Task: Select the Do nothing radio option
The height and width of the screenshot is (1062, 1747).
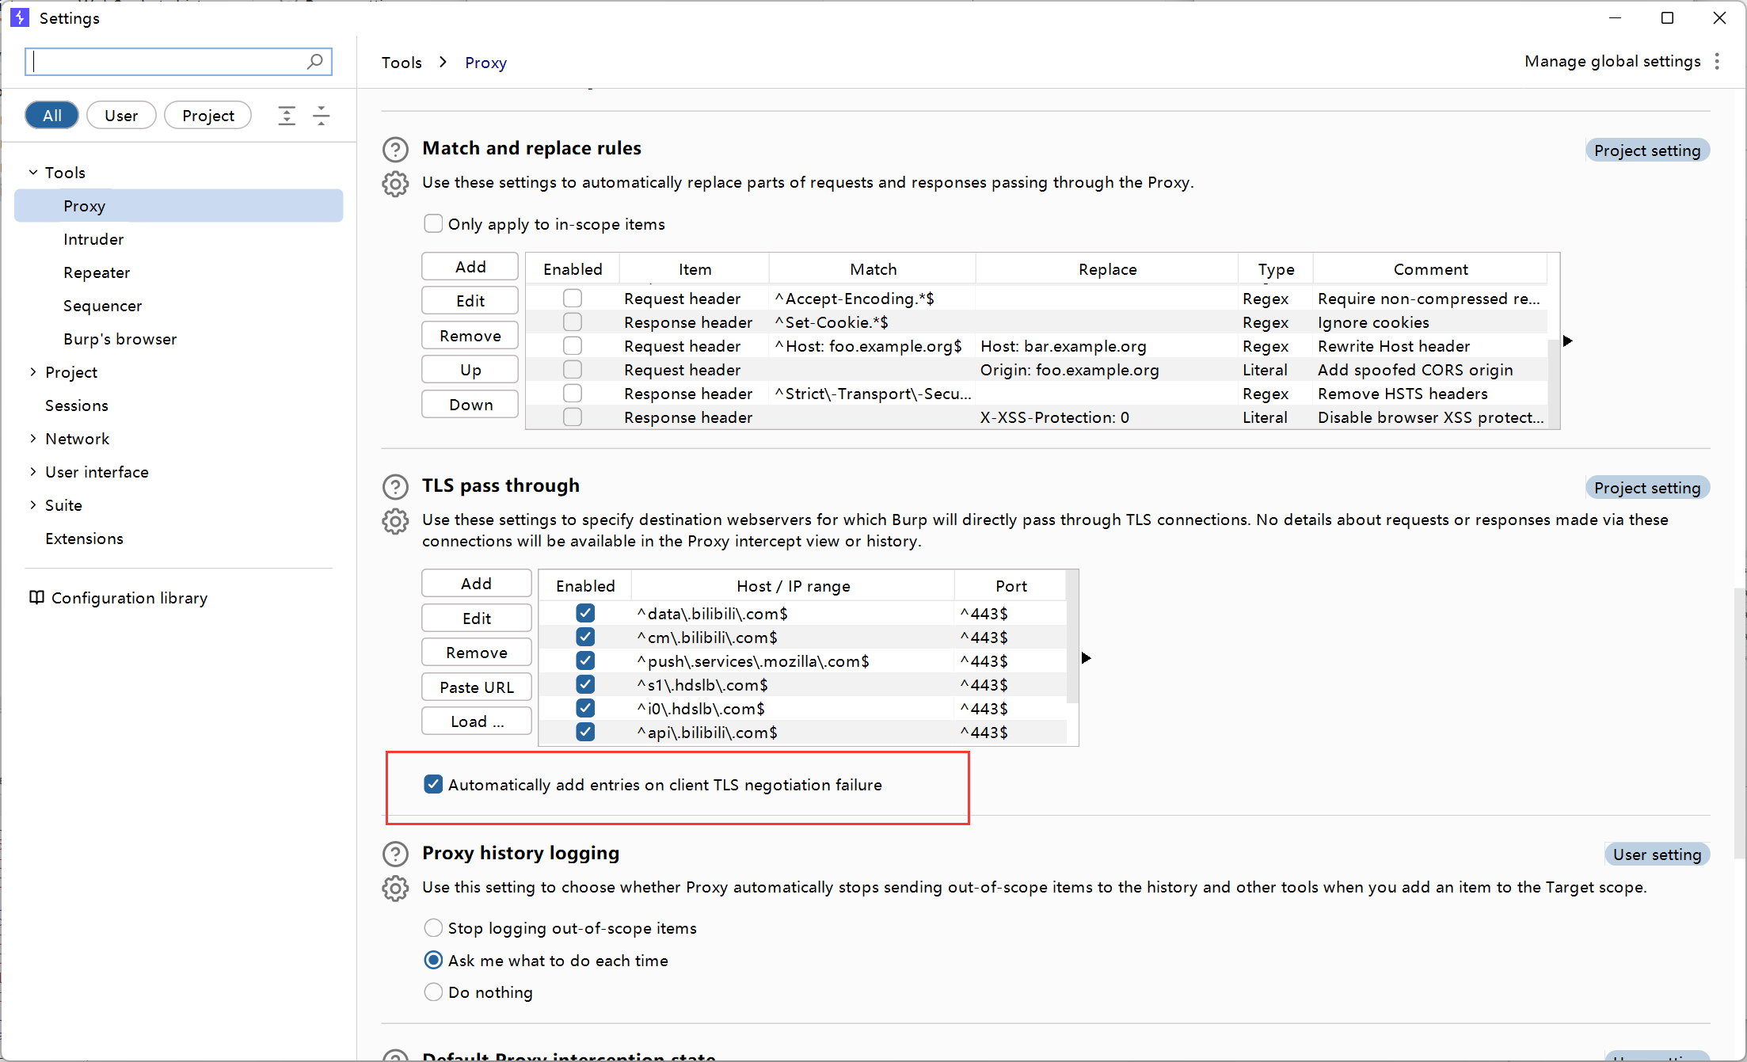Action: 433,992
